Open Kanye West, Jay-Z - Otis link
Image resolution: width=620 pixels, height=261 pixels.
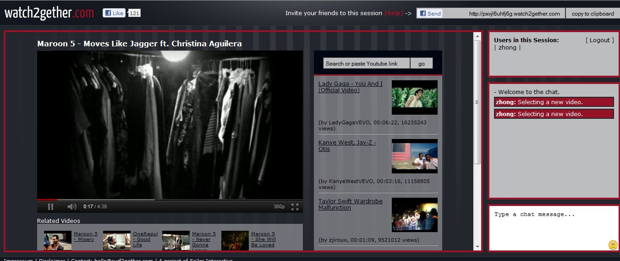click(x=347, y=145)
